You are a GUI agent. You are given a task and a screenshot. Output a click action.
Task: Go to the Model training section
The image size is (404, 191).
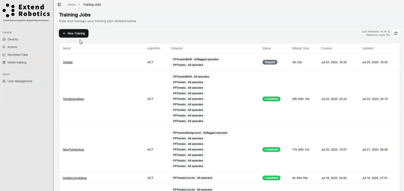17,63
